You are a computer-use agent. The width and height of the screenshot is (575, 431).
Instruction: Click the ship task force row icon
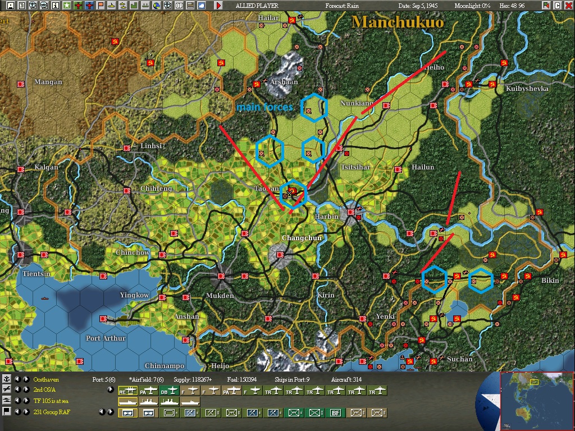7,400
